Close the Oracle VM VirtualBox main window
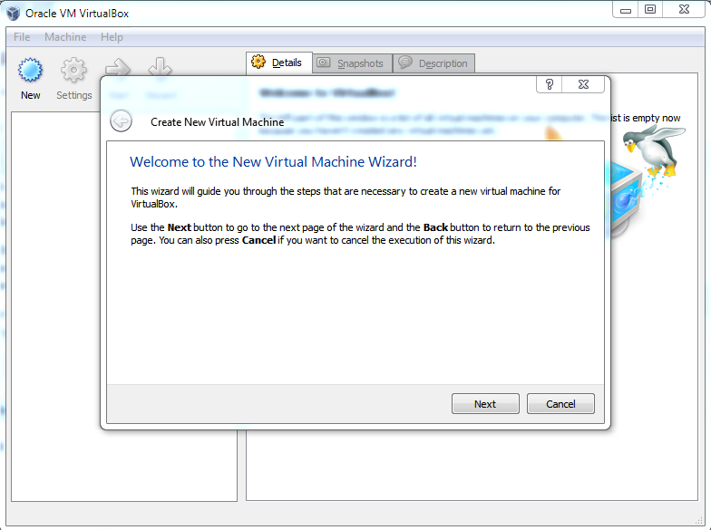Image resolution: width=711 pixels, height=530 pixels. (x=684, y=9)
